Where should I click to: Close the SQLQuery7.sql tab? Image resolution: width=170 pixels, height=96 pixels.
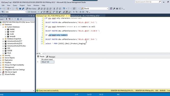[69, 16]
